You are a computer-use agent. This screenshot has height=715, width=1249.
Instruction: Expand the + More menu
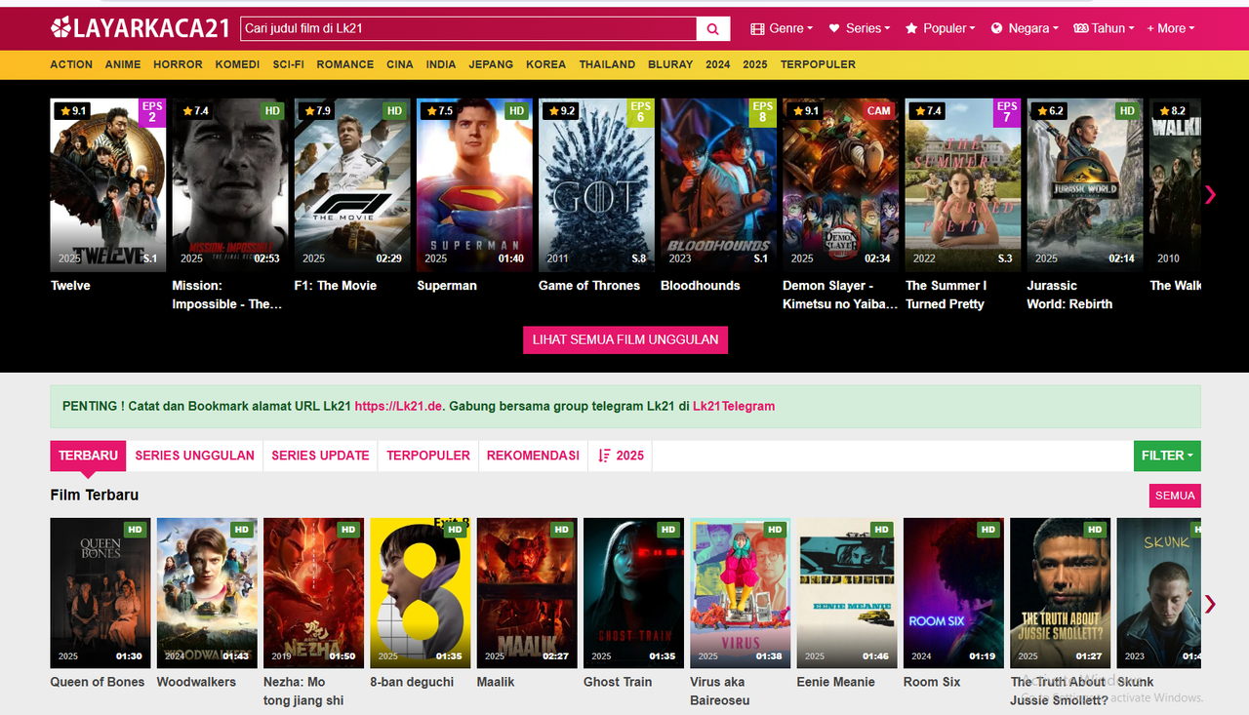(1170, 28)
